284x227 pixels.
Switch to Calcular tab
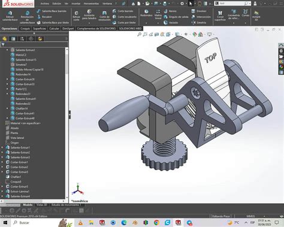(54, 29)
